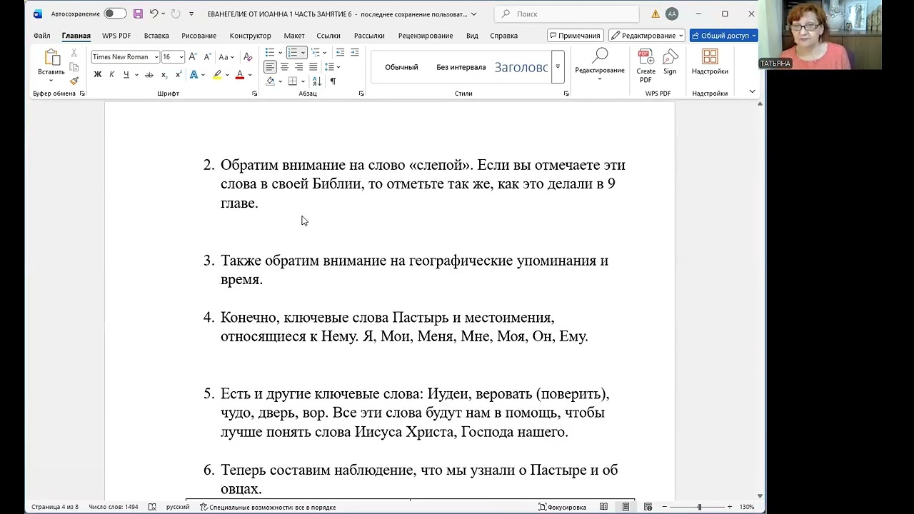Click the Sort А-Я icon

[x=317, y=81]
